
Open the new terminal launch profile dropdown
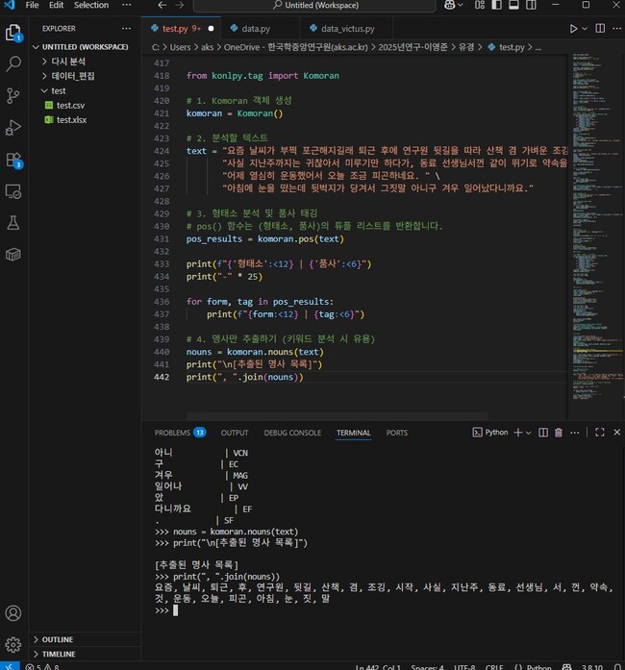[x=529, y=433]
